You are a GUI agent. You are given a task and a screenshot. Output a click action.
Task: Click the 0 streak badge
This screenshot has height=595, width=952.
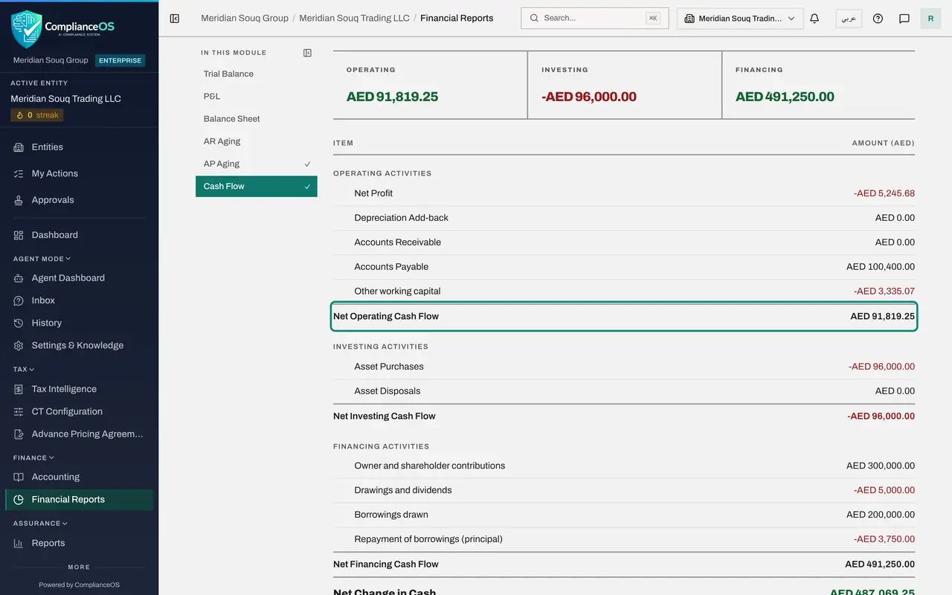click(37, 115)
